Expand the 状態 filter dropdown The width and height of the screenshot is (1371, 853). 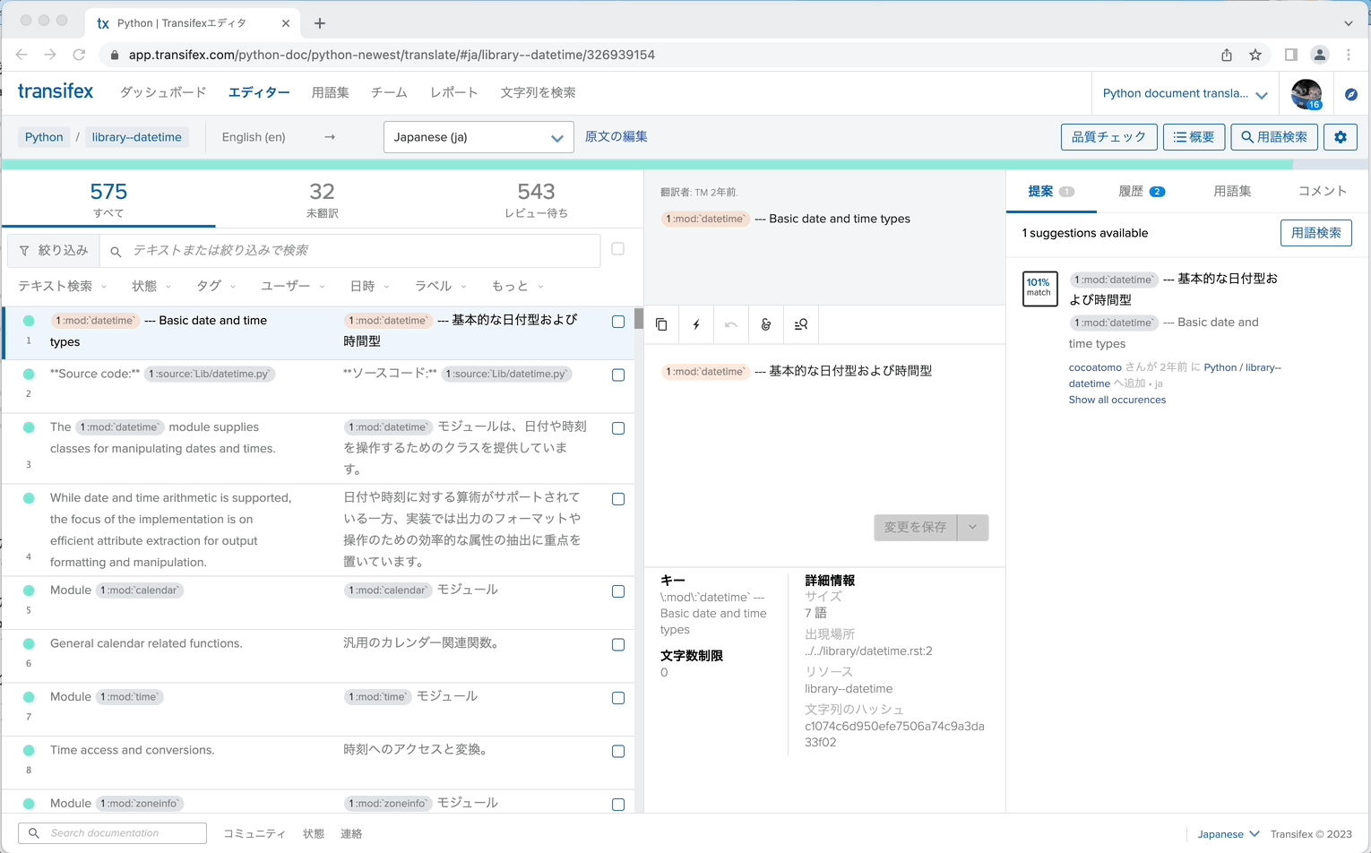pyautogui.click(x=151, y=286)
